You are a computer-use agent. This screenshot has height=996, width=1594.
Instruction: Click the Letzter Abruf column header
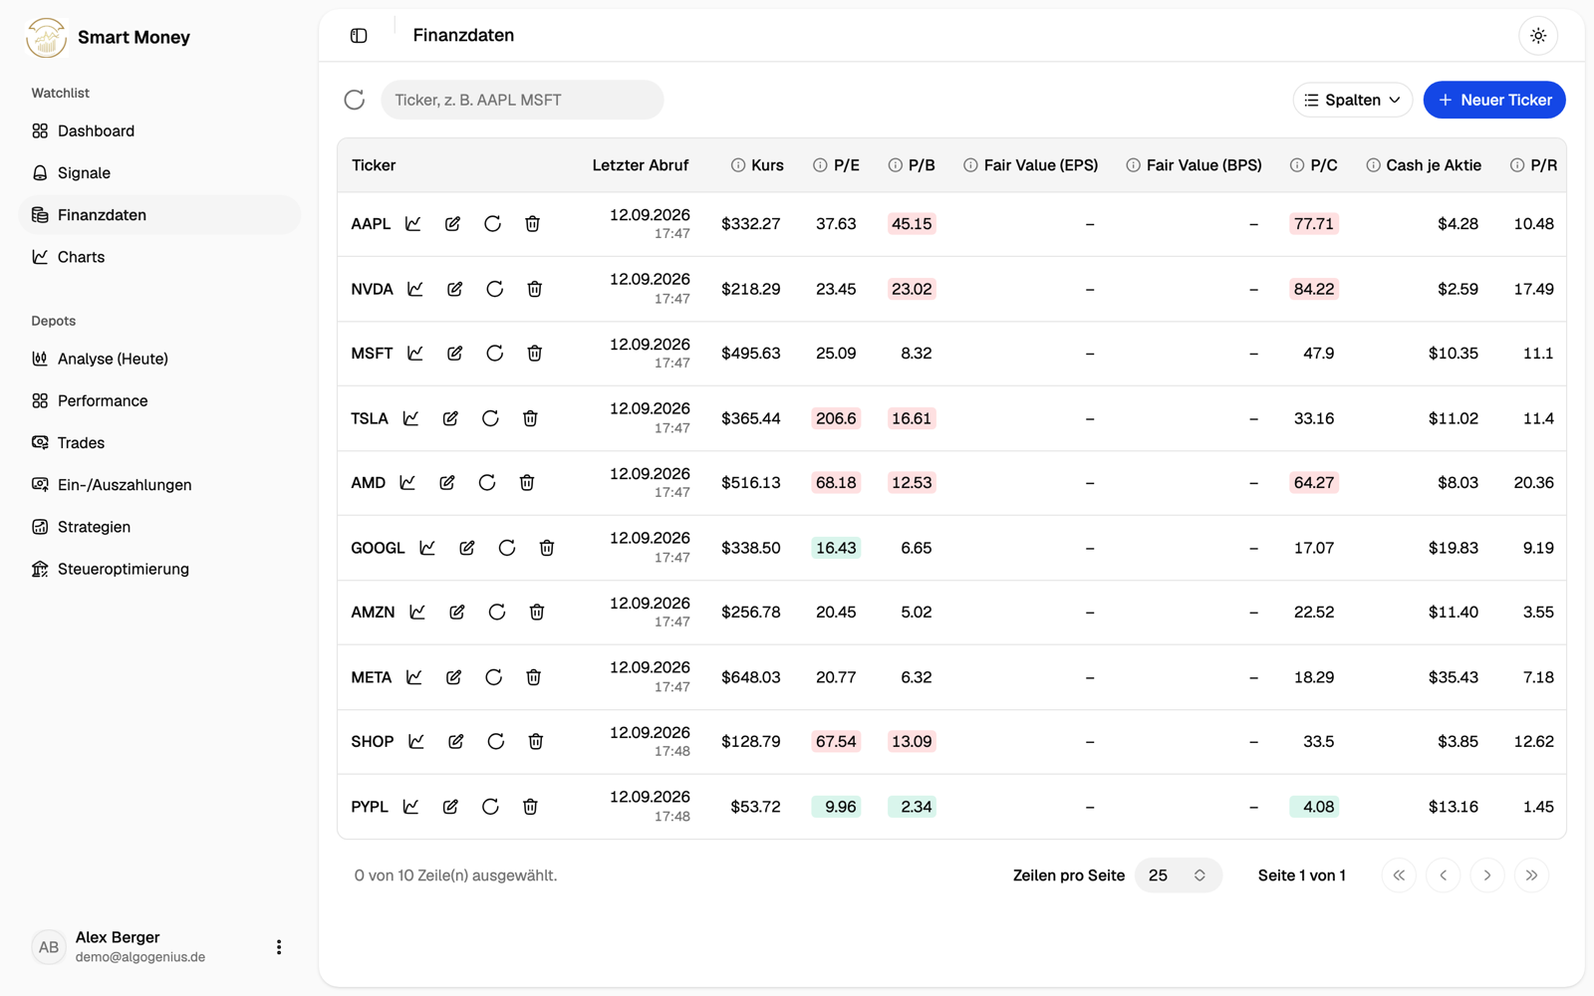pyautogui.click(x=641, y=165)
